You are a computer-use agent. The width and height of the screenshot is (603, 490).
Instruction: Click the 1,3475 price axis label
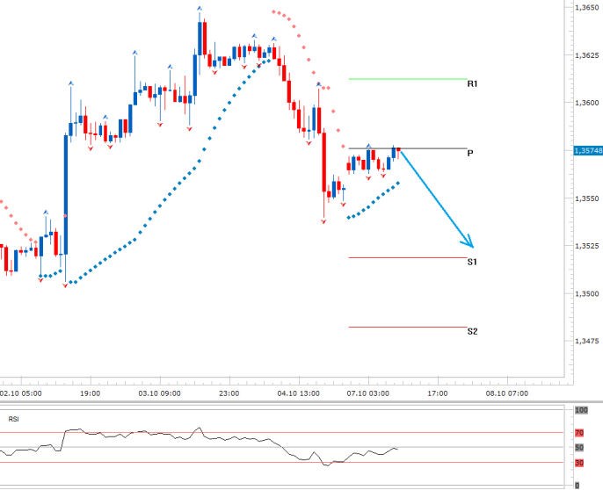click(587, 341)
